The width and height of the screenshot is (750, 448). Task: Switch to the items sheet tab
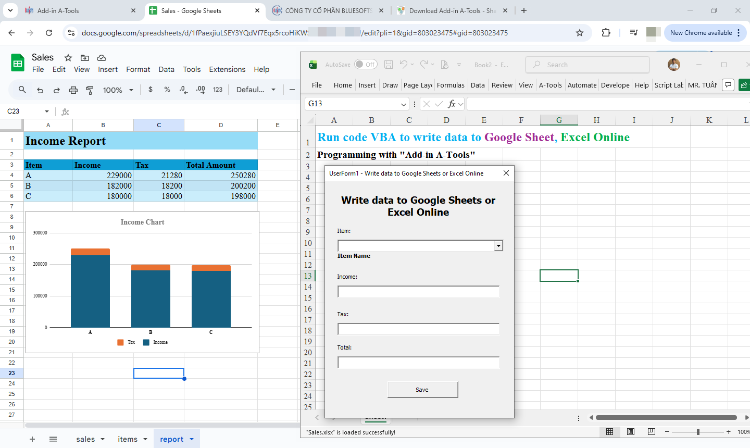click(127, 439)
